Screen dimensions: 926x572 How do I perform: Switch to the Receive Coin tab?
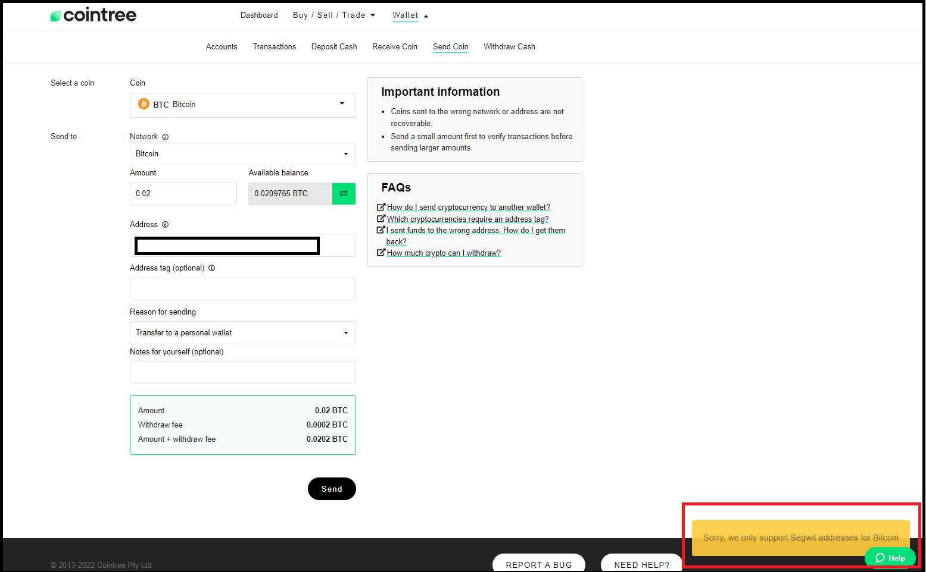395,47
